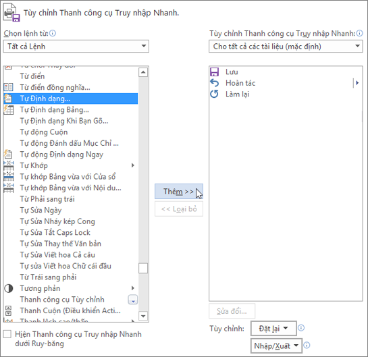
Task: Expand the Tự Khớp submenu arrow
Action: [133, 165]
